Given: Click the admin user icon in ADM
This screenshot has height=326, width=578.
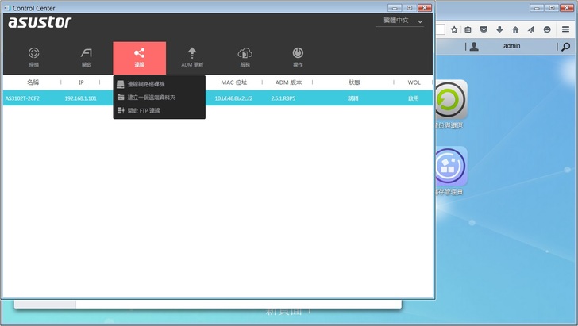Looking at the screenshot, I should 474,47.
